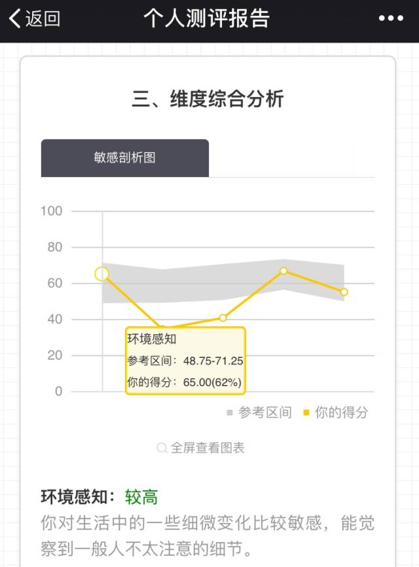Viewport: 419px width, 567px height.
Task: Toggle the 参考区间 legend series label
Action: pos(265,413)
